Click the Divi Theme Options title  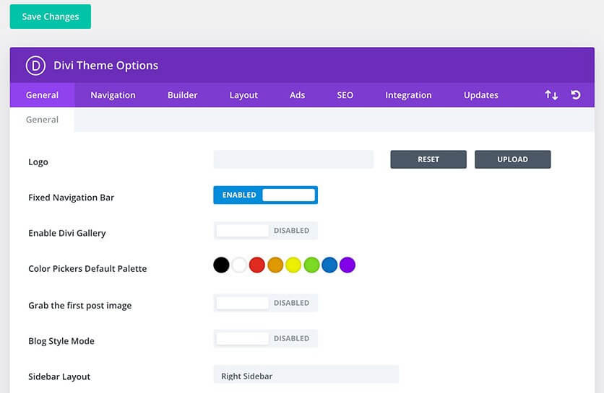tap(106, 66)
